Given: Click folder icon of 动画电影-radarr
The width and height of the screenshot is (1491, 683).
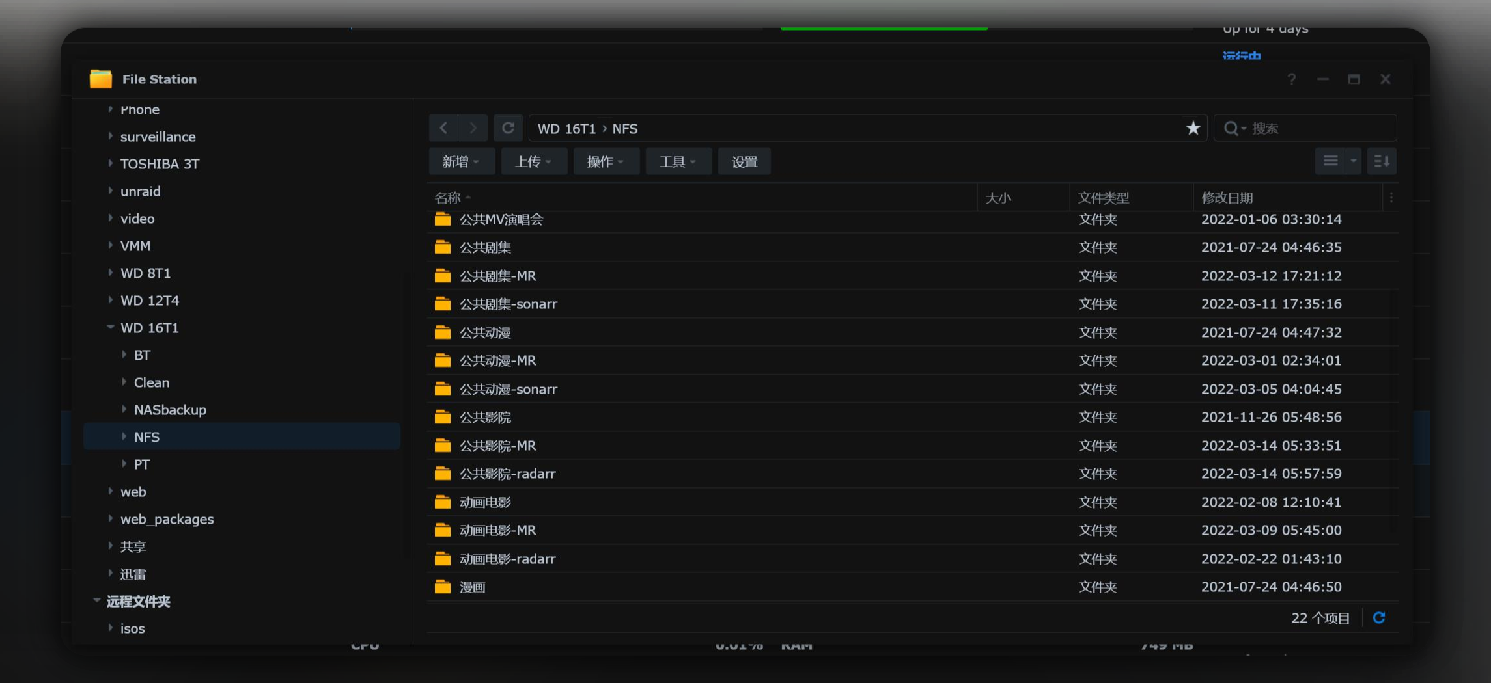Looking at the screenshot, I should point(443,559).
